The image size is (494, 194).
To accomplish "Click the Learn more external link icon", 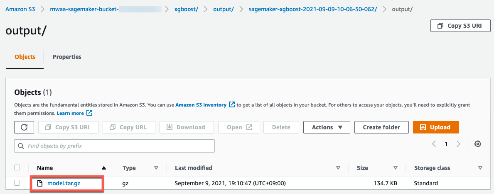I will pos(89,113).
